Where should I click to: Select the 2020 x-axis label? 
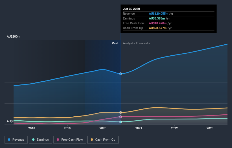pyautogui.click(x=103, y=128)
